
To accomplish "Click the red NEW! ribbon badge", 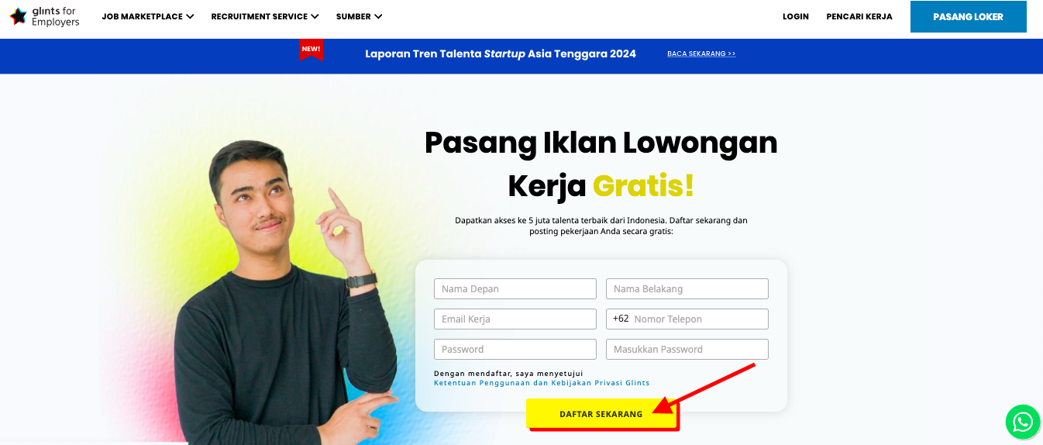I will (311, 50).
